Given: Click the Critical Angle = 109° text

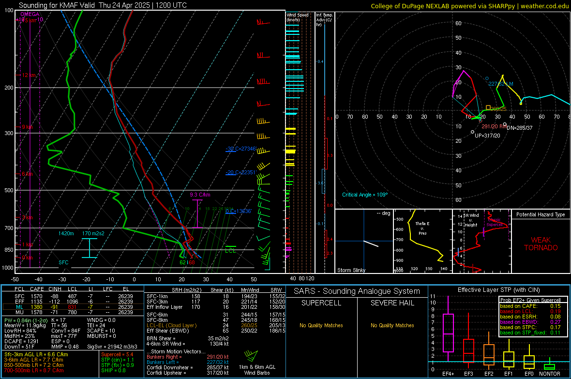Looking at the screenshot, I should point(365,195).
